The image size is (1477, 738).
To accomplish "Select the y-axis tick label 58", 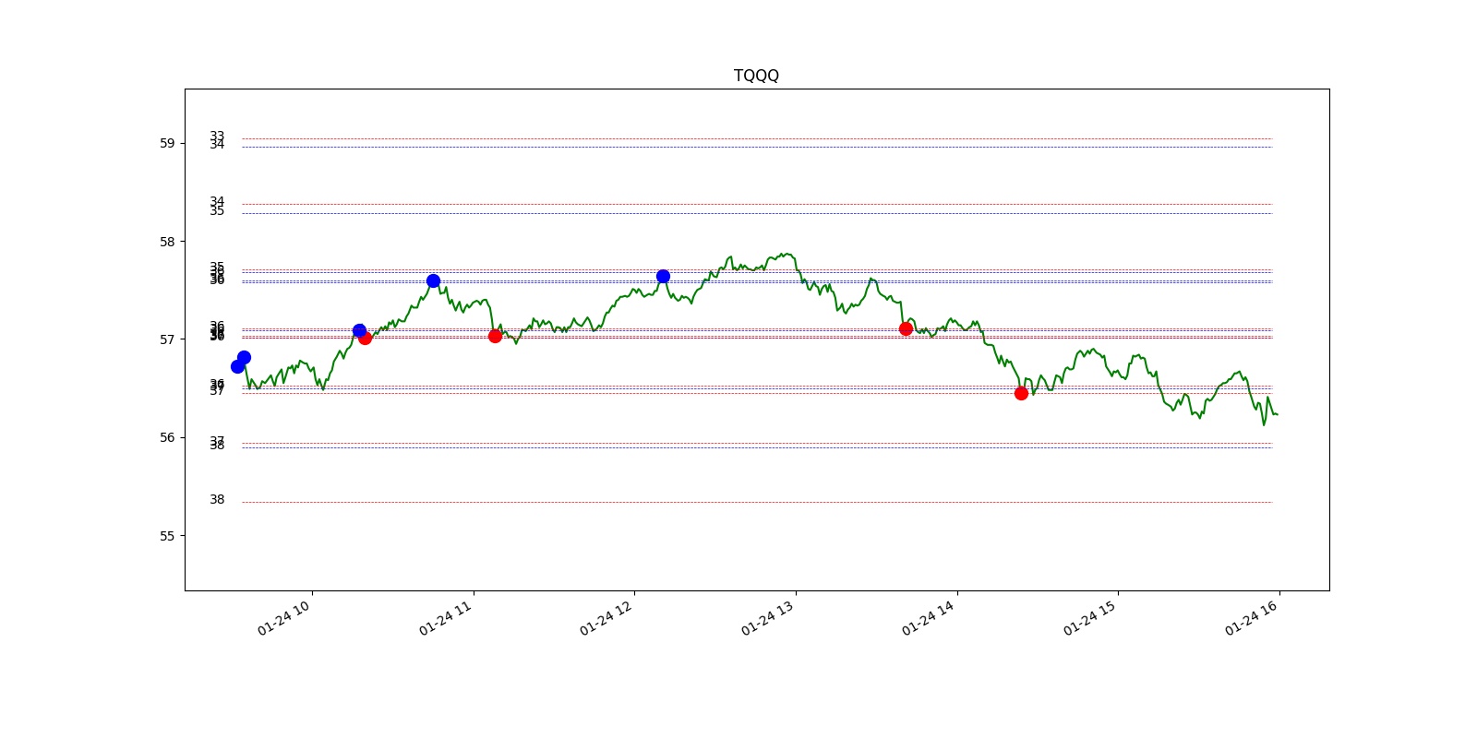I will point(167,242).
